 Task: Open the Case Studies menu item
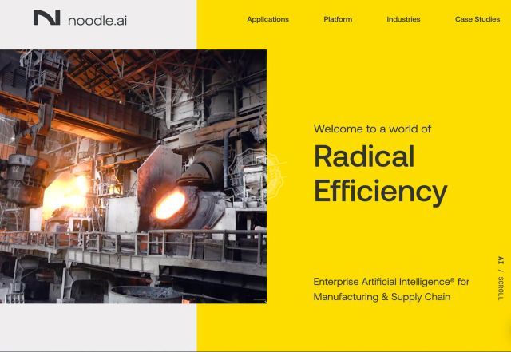(x=477, y=19)
